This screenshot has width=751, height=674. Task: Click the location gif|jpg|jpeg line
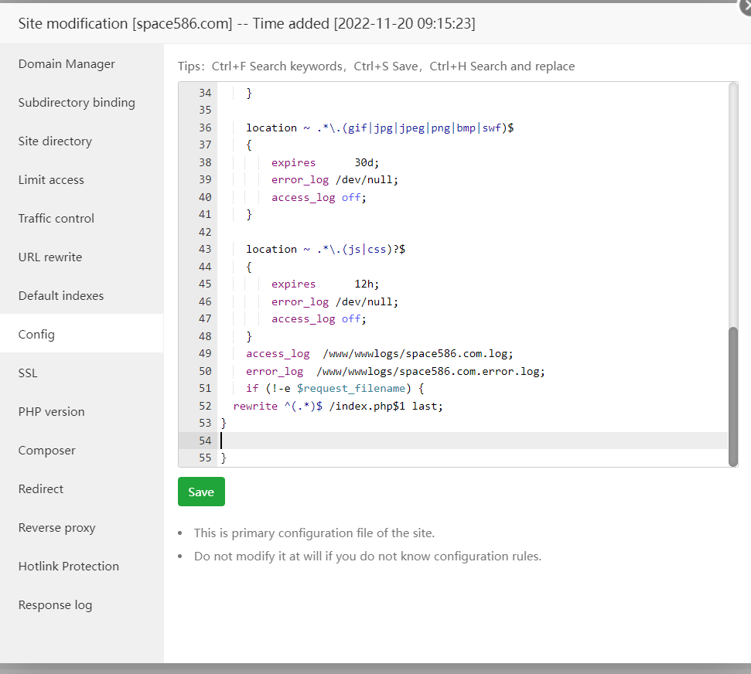click(380, 128)
